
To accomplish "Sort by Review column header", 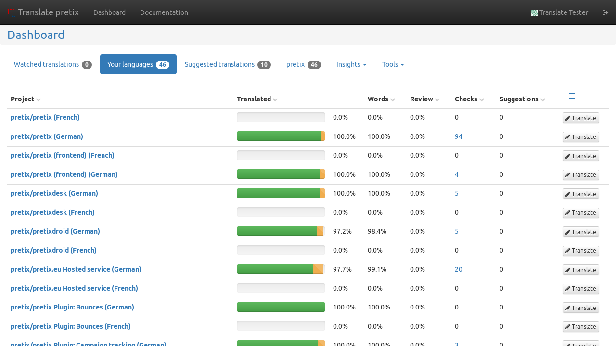I will (422, 99).
